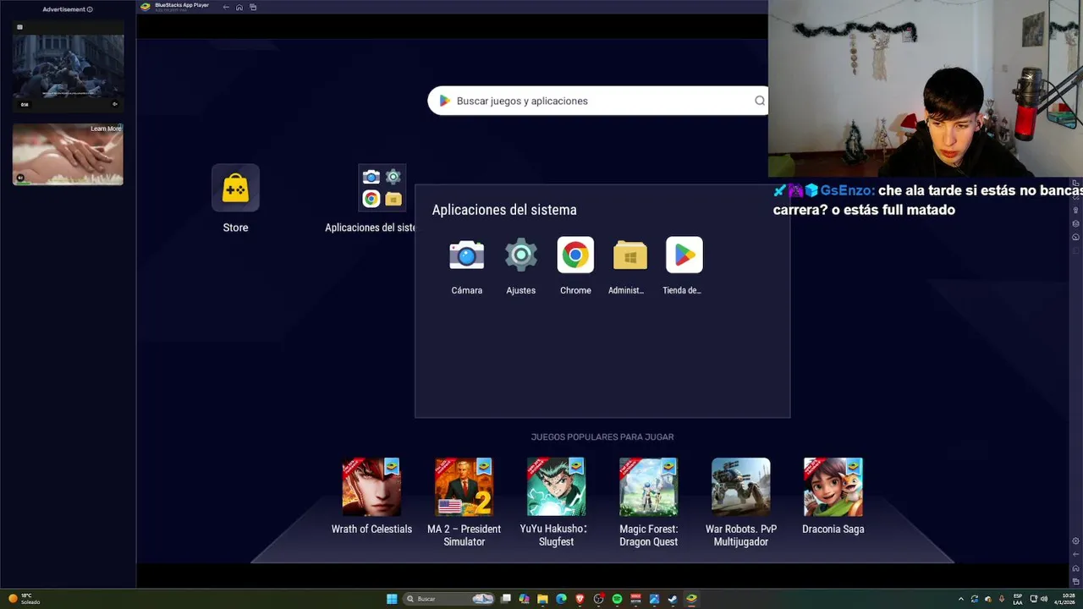Open War Robots PvP Multijugador game
The width and height of the screenshot is (1083, 609).
click(740, 487)
